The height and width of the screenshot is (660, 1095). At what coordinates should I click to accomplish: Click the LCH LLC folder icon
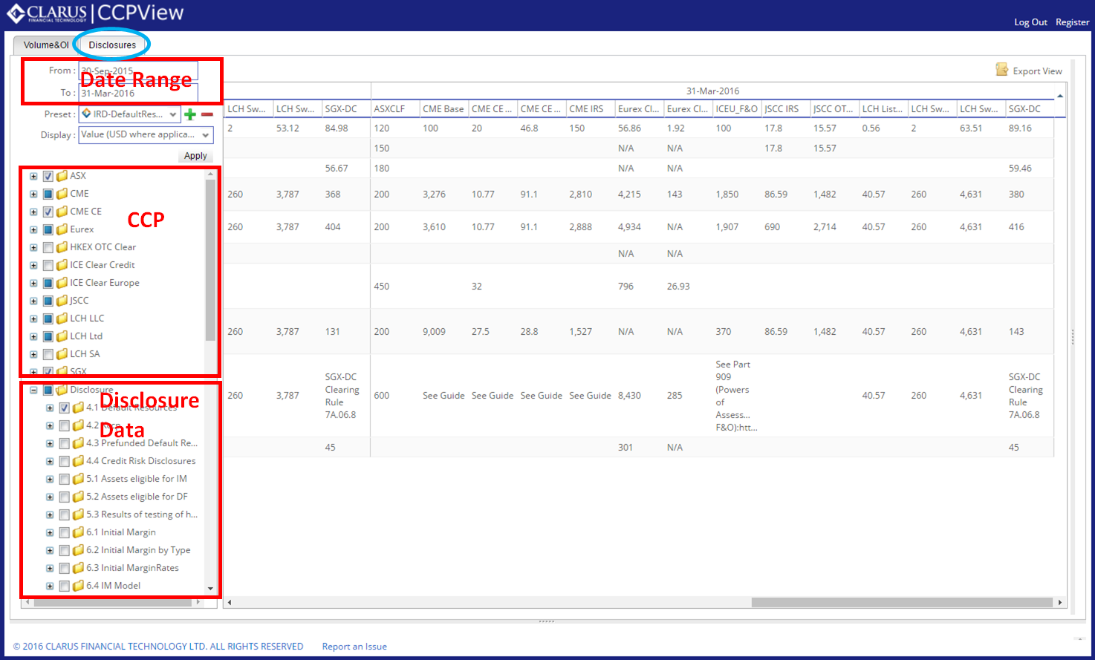tap(62, 318)
